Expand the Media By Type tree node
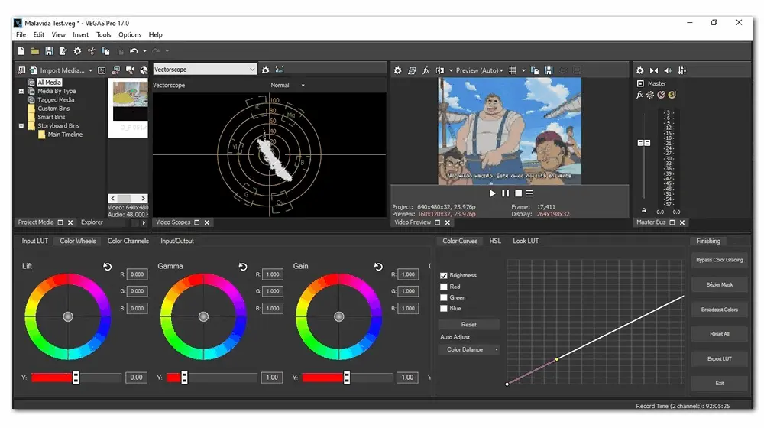764x428 pixels. point(21,91)
